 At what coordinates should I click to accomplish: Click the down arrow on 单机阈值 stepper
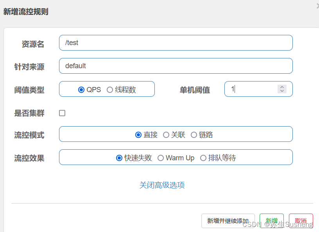282,91
